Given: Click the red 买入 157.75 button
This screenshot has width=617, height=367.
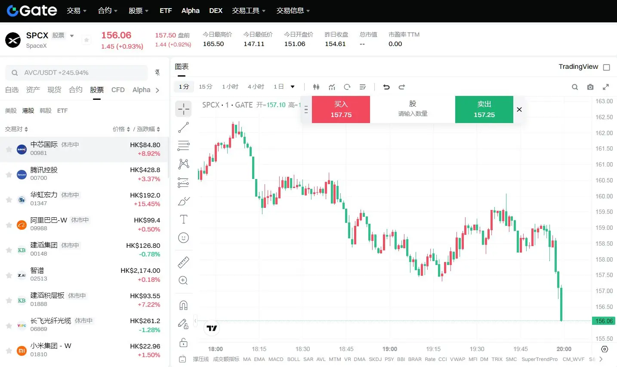Looking at the screenshot, I should (x=341, y=109).
